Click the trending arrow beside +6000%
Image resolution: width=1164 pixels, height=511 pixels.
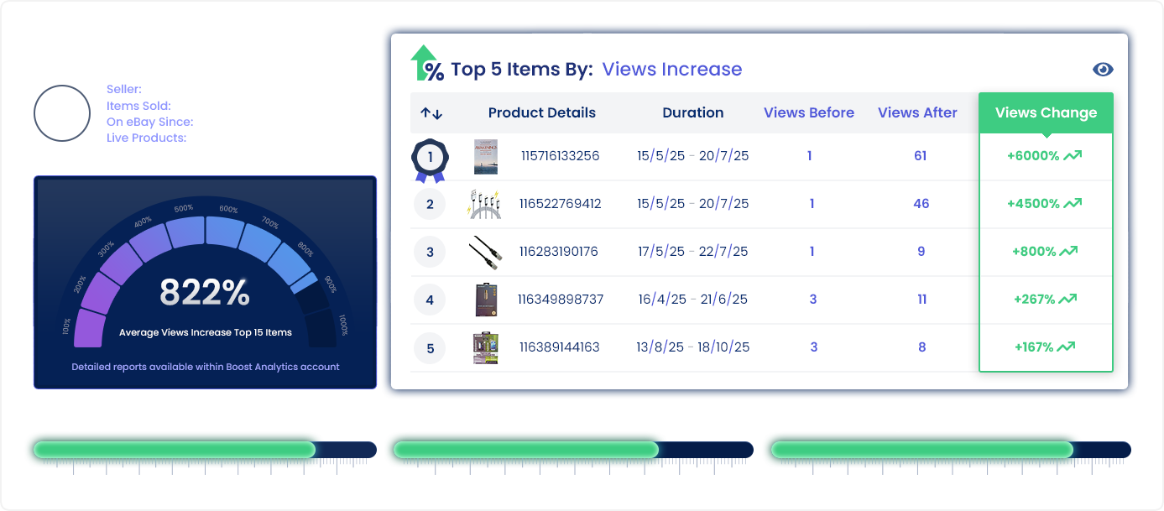(x=1073, y=155)
